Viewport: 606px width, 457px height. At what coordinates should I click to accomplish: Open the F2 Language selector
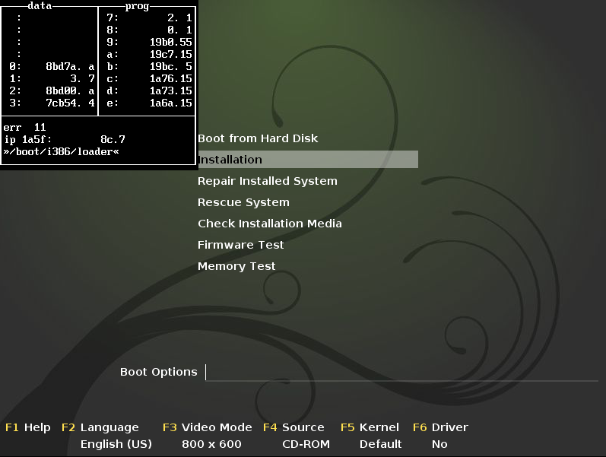tap(100, 427)
